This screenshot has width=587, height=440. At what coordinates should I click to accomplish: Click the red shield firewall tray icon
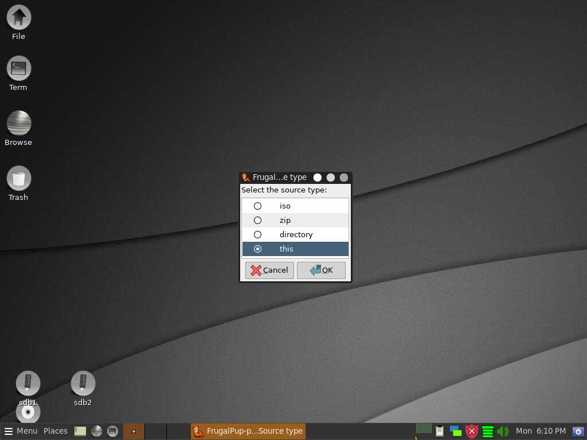pyautogui.click(x=472, y=431)
